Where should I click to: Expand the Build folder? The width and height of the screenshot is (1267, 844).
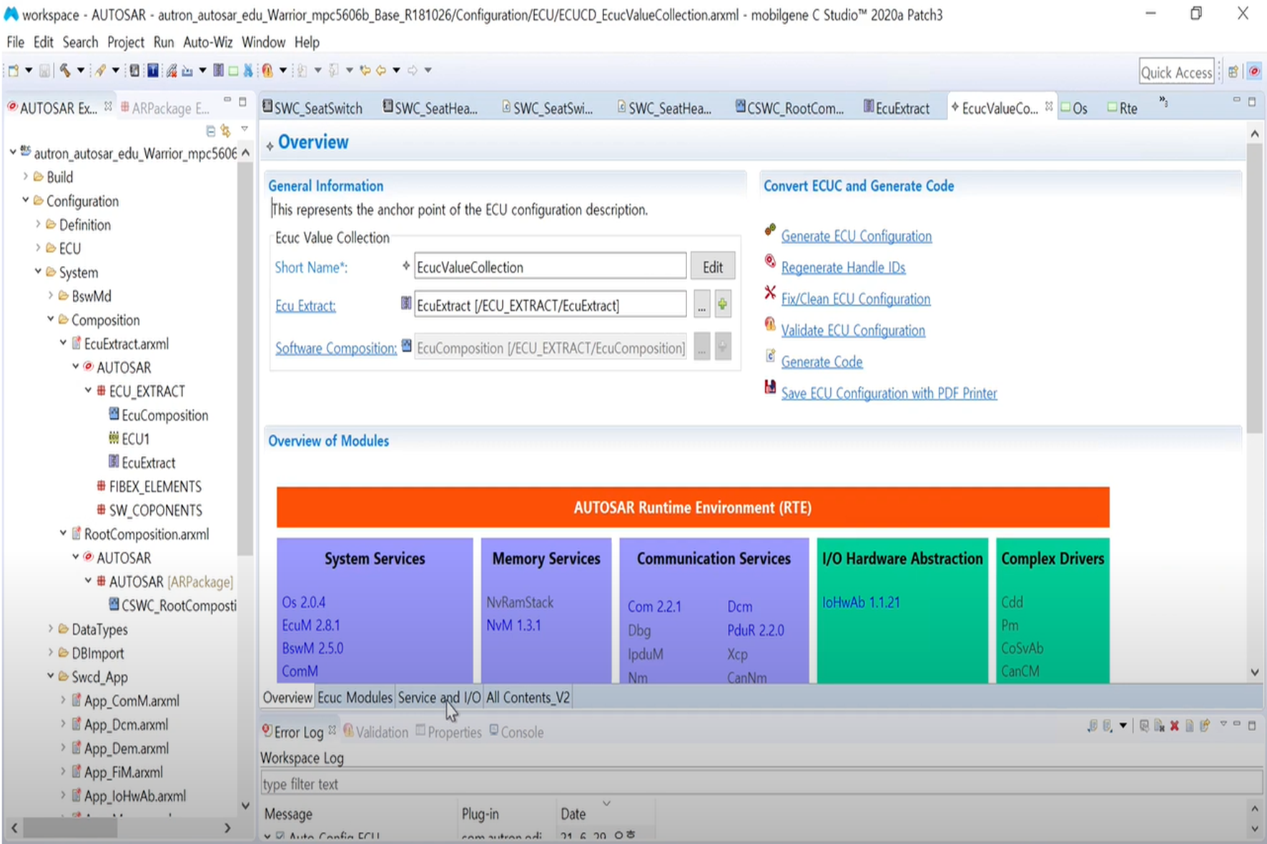pos(26,176)
